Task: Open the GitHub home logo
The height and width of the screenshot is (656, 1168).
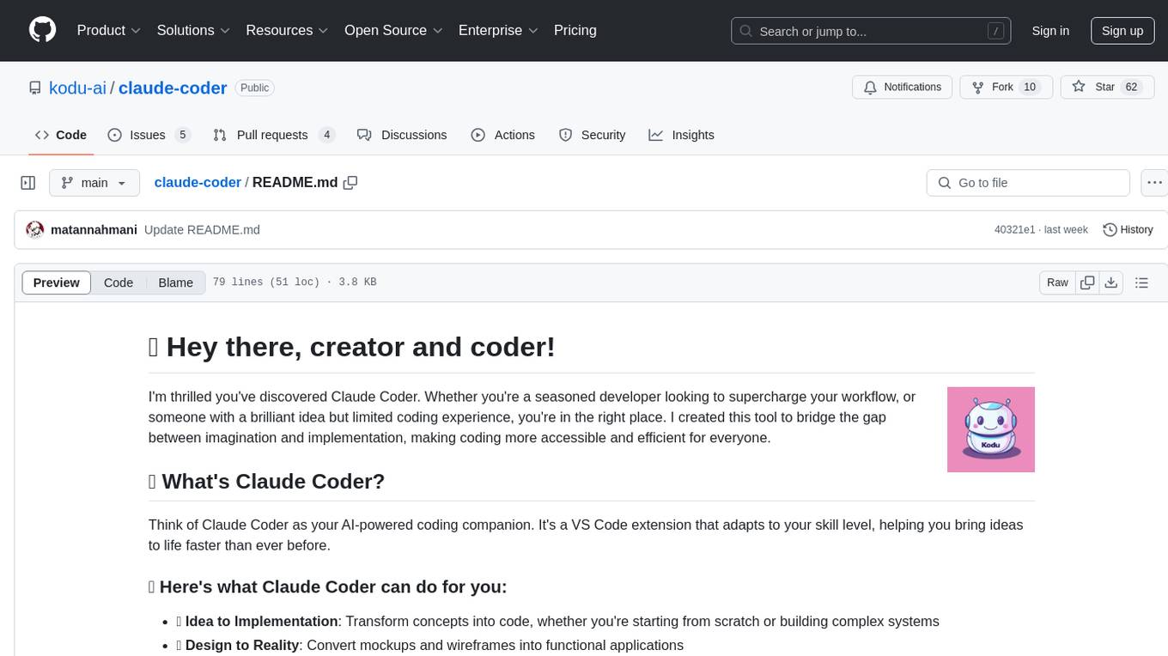Action: 43,30
